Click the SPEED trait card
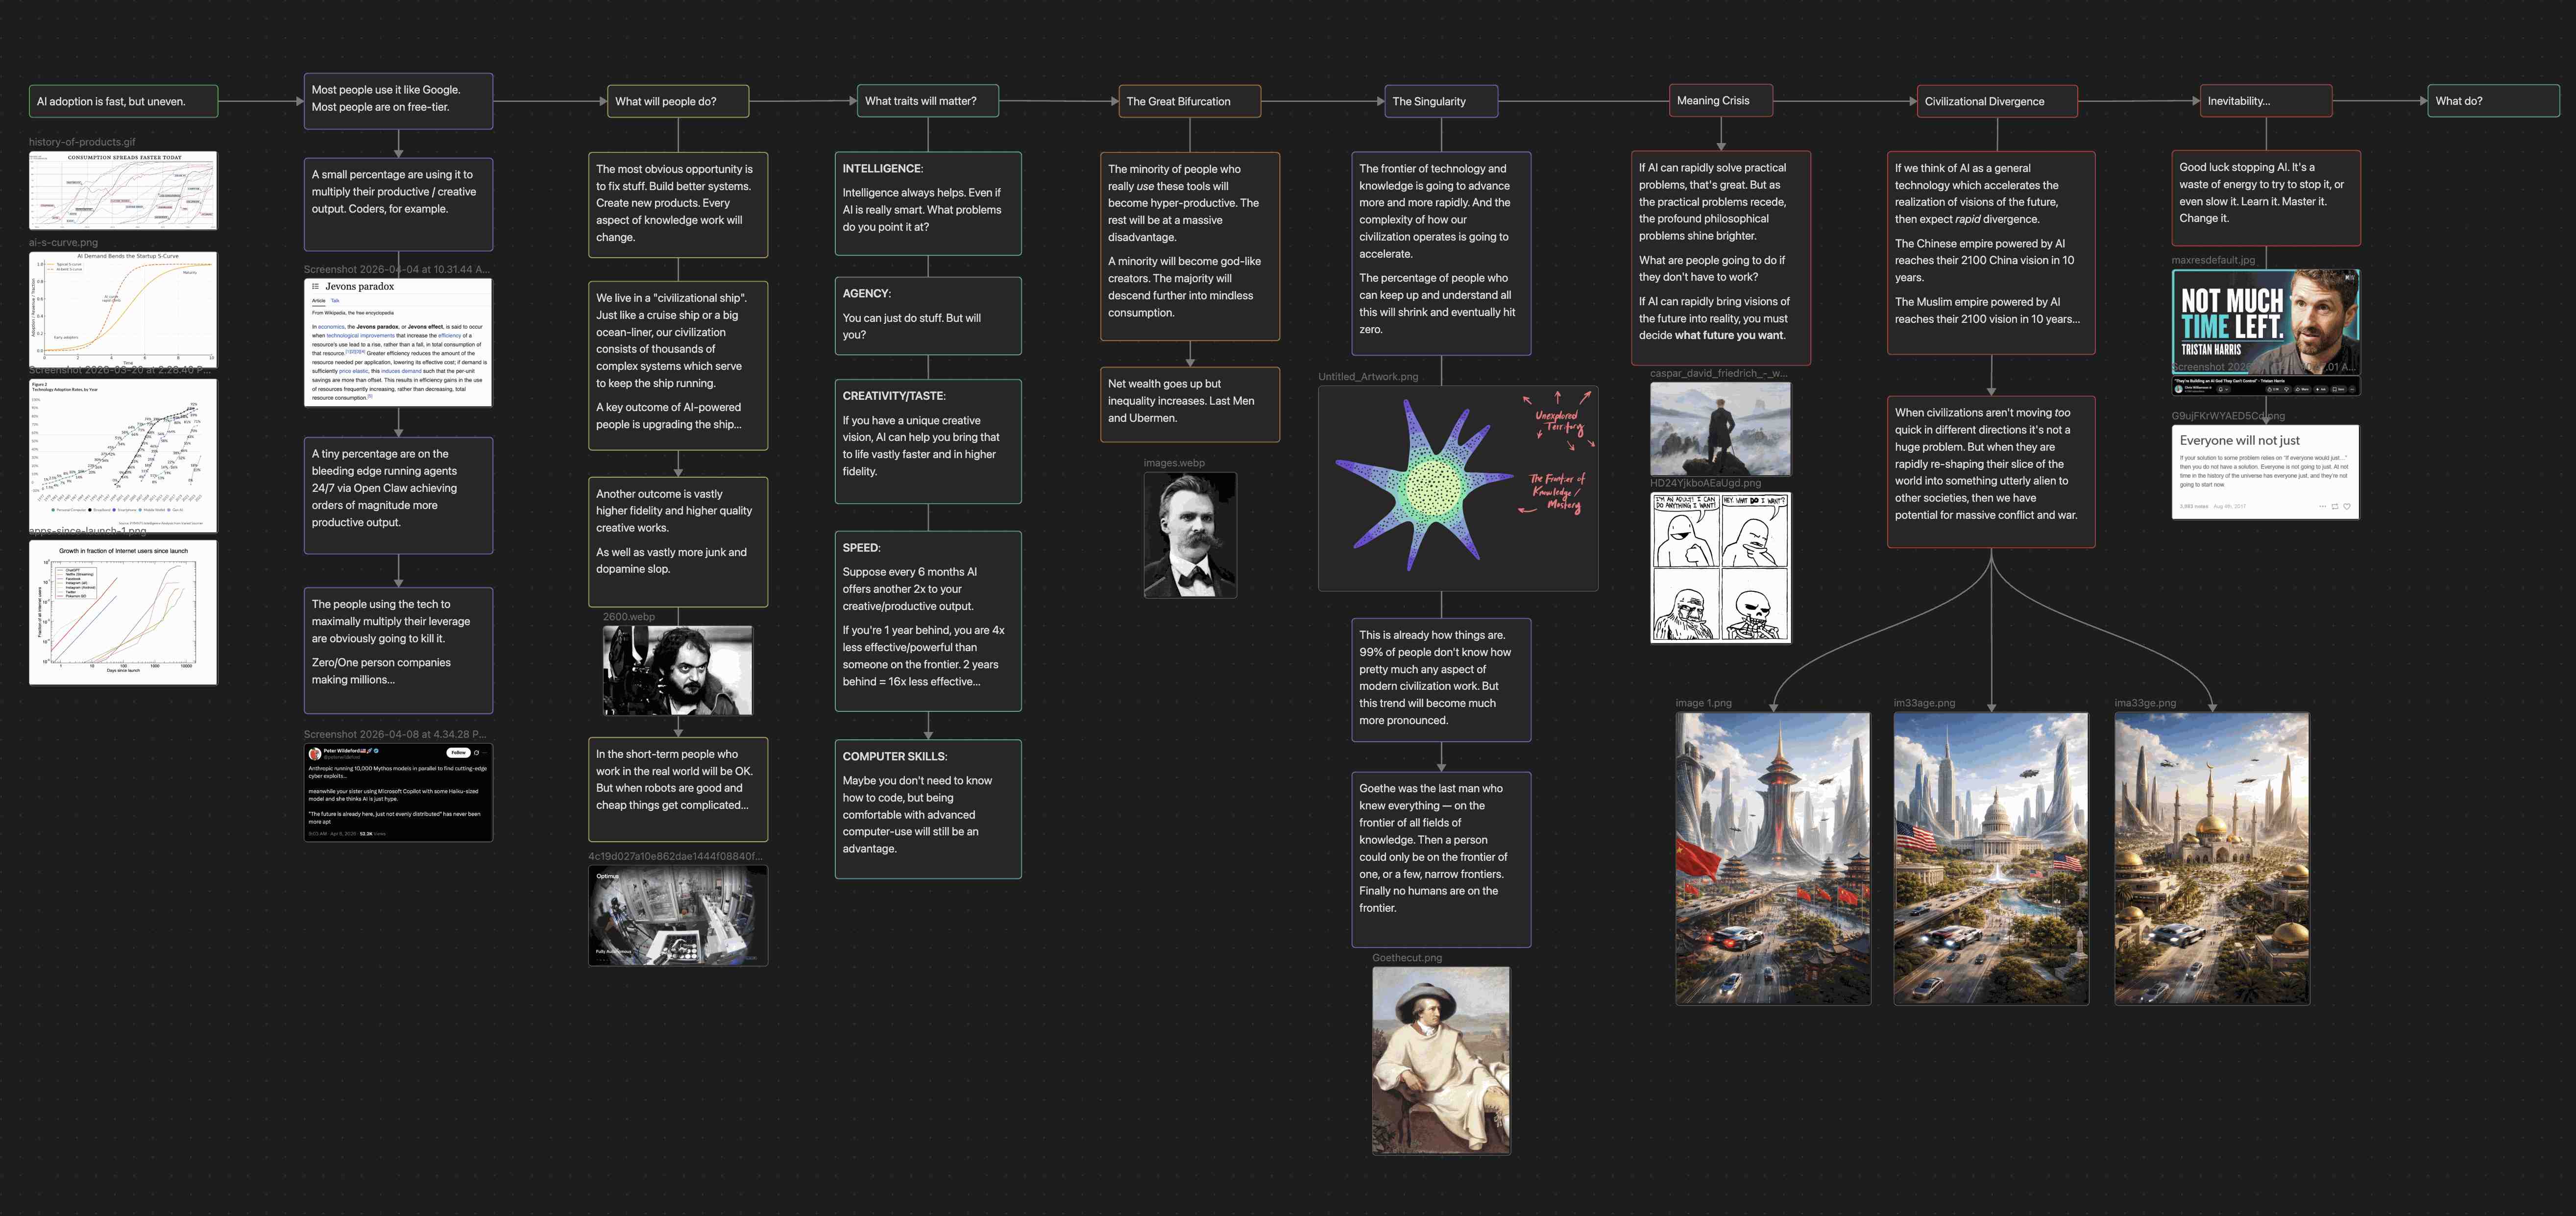This screenshot has height=1216, width=2576. coord(928,621)
